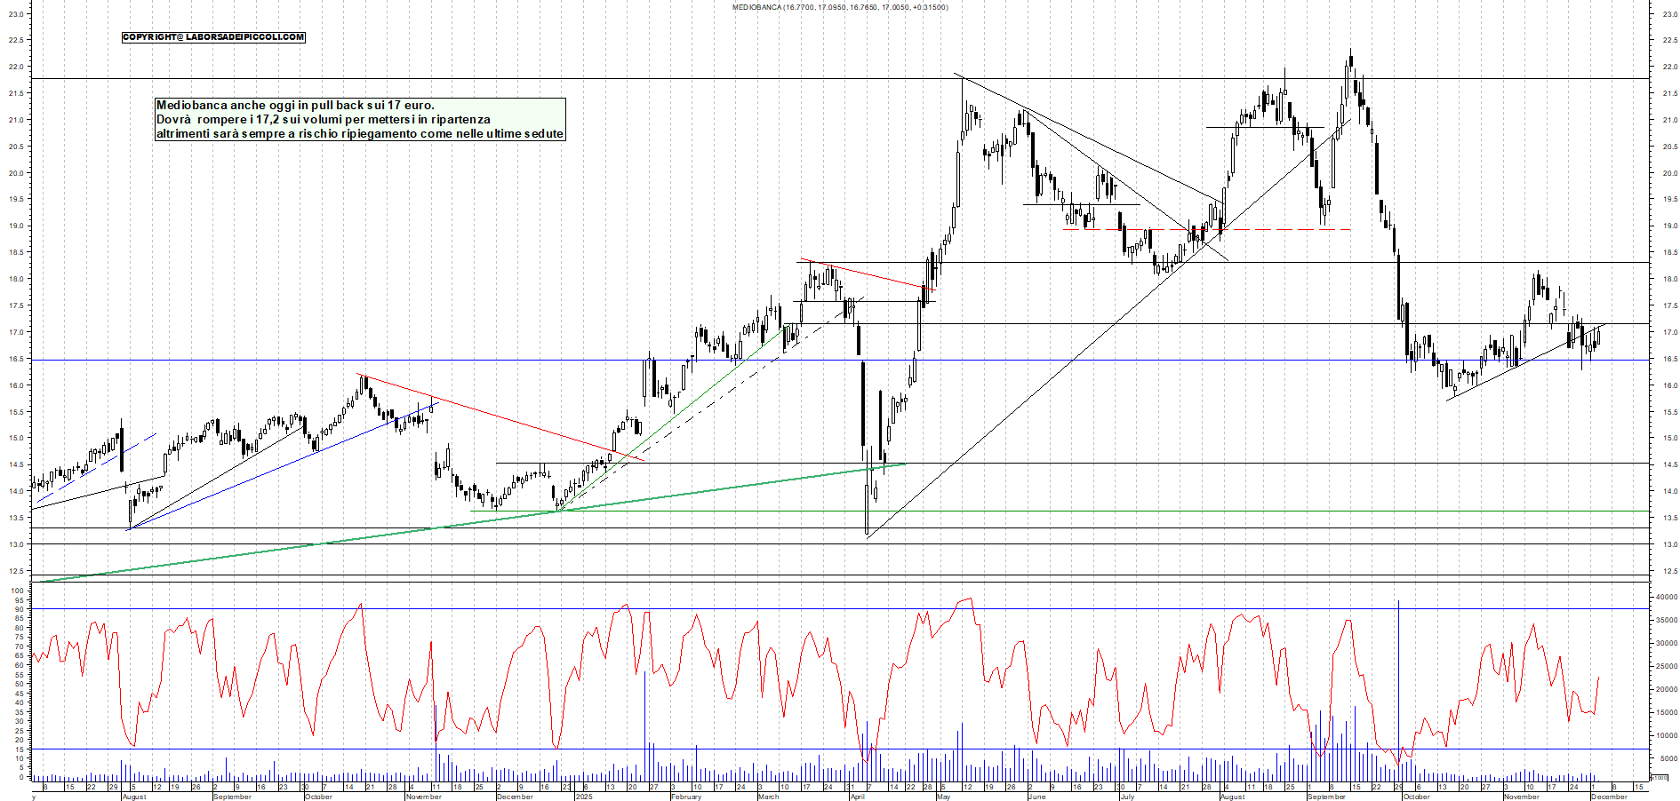The width and height of the screenshot is (1680, 801).
Task: Click the April label on the time axis
Action: (x=857, y=797)
